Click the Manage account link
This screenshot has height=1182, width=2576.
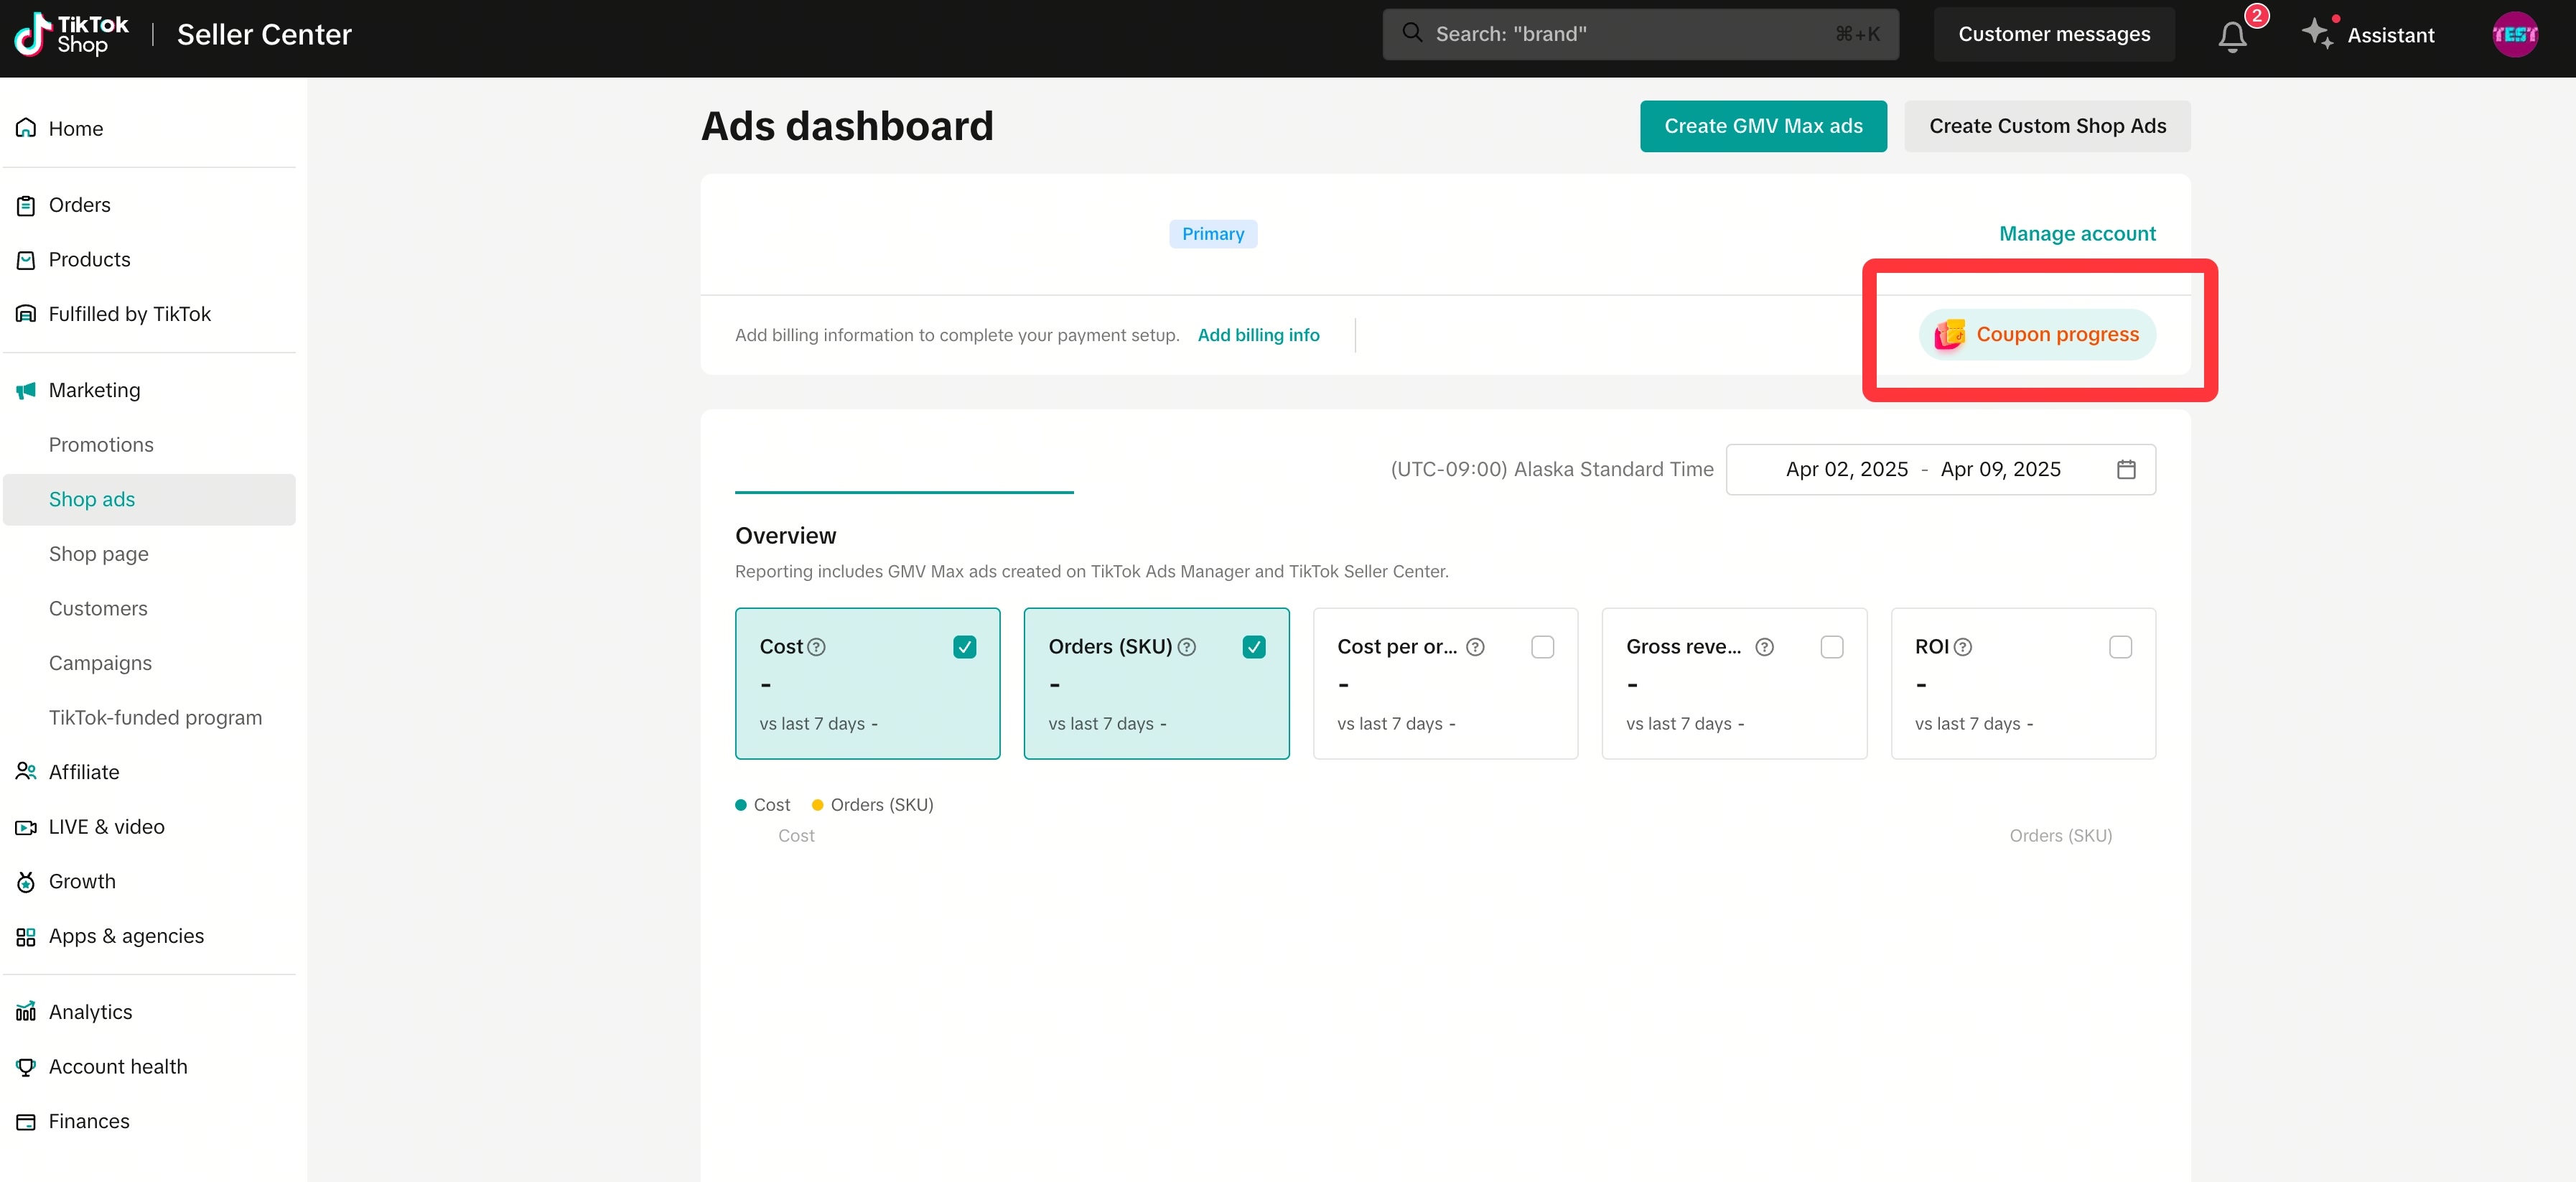tap(2077, 233)
